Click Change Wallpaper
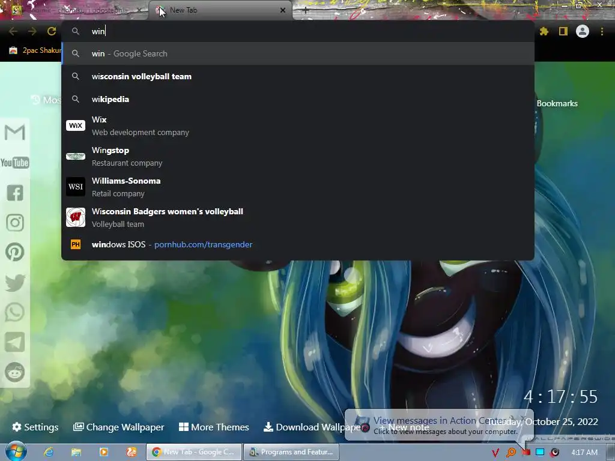Image resolution: width=615 pixels, height=461 pixels. [x=119, y=427]
